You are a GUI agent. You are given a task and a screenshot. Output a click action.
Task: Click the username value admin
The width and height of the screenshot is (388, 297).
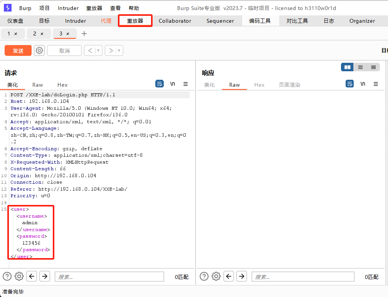(30, 223)
